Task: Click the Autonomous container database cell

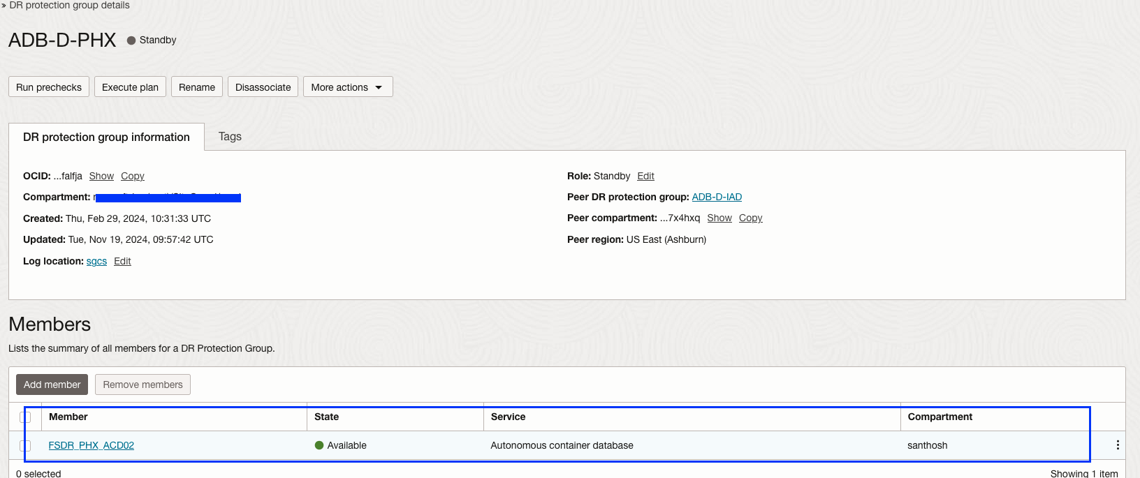Action: [x=562, y=445]
